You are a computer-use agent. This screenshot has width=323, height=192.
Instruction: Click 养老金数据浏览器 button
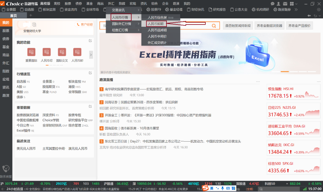tap(269, 26)
